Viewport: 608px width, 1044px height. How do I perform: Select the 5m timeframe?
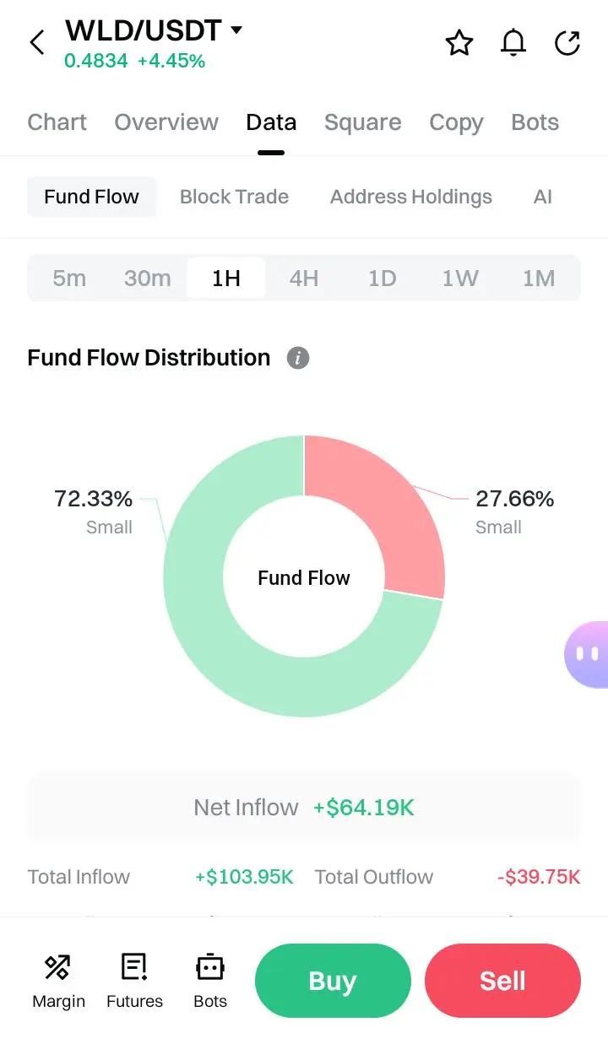click(x=69, y=279)
